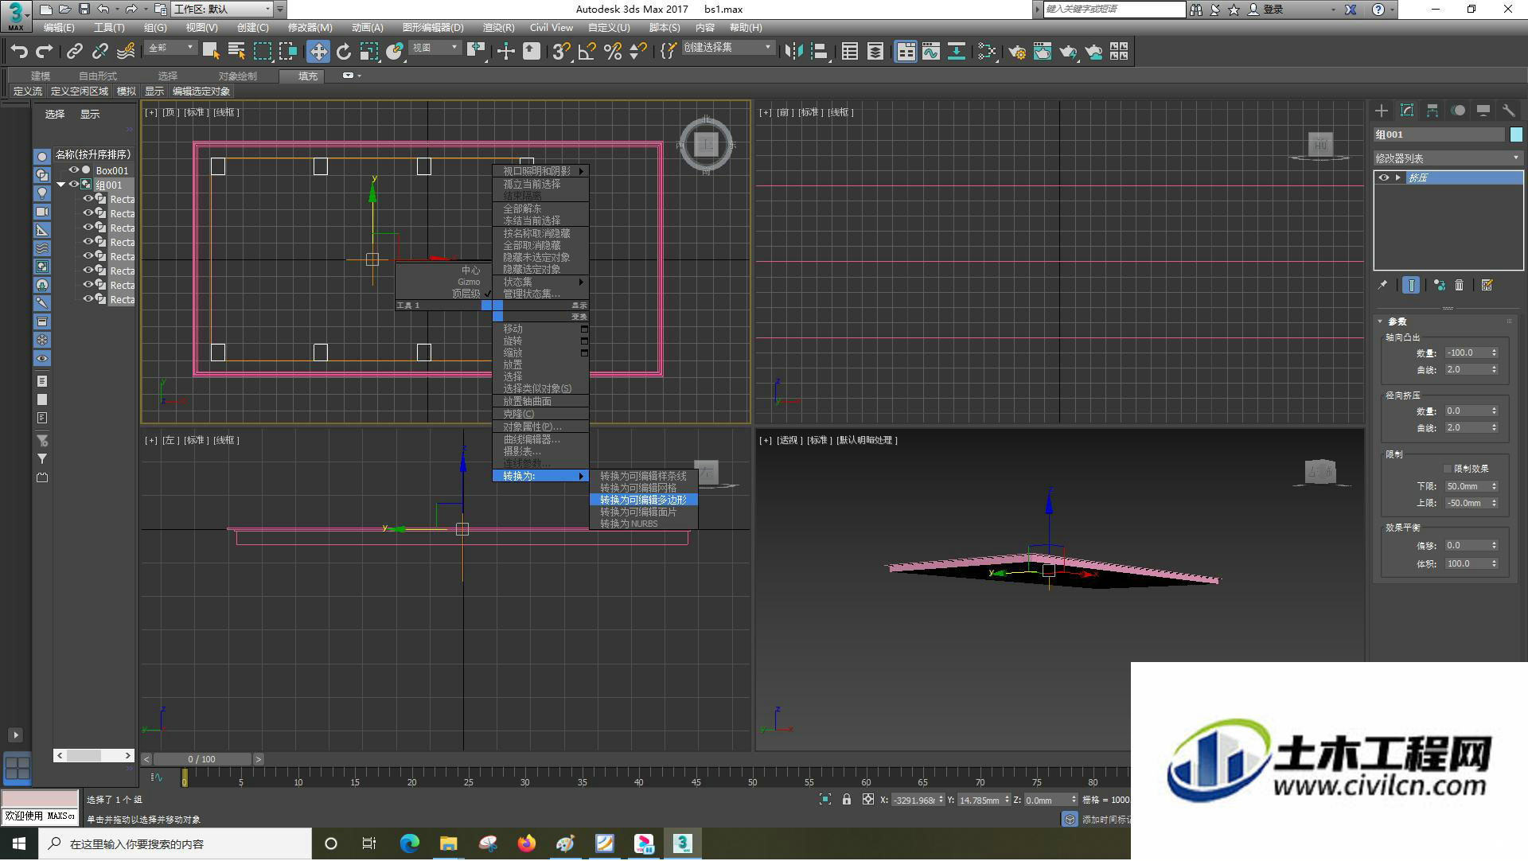Toggle Display Shapes filter in Scene Explorer
This screenshot has width=1528, height=861.
[x=42, y=175]
